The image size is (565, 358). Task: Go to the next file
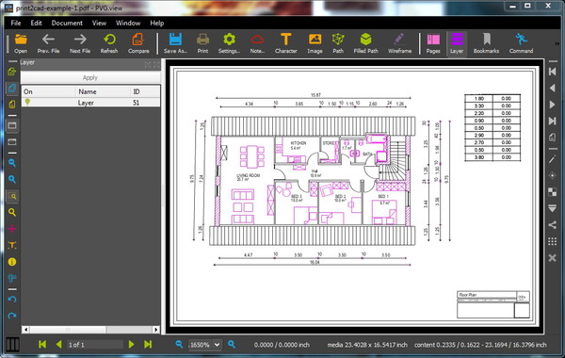click(80, 43)
